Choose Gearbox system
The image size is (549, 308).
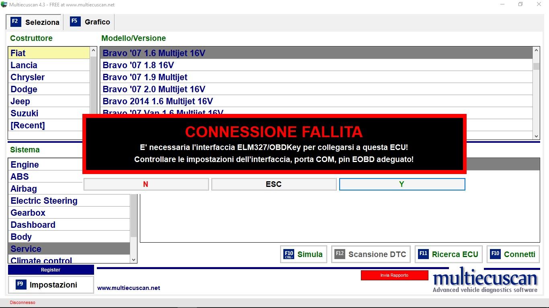pos(69,213)
